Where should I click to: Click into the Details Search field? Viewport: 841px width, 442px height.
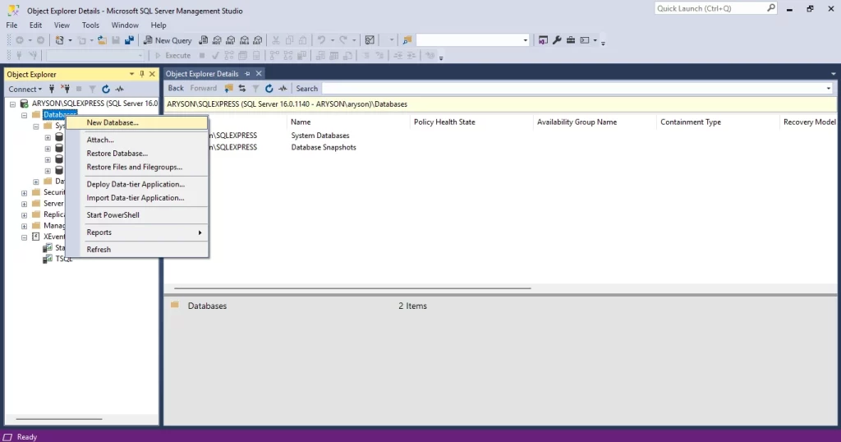click(572, 89)
